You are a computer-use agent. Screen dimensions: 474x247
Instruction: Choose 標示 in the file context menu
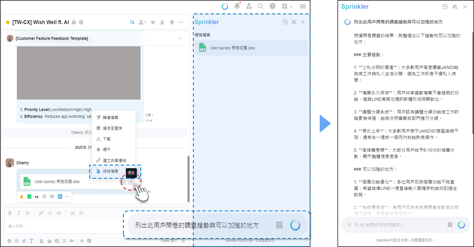pos(114,150)
